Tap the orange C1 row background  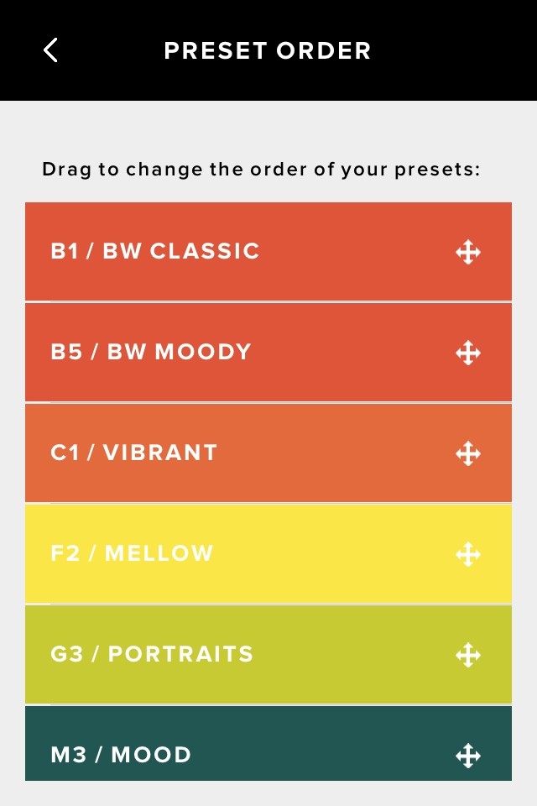point(336,453)
